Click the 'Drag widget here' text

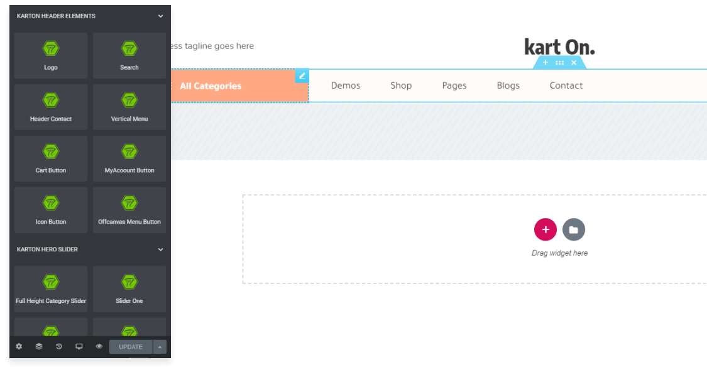[559, 253]
